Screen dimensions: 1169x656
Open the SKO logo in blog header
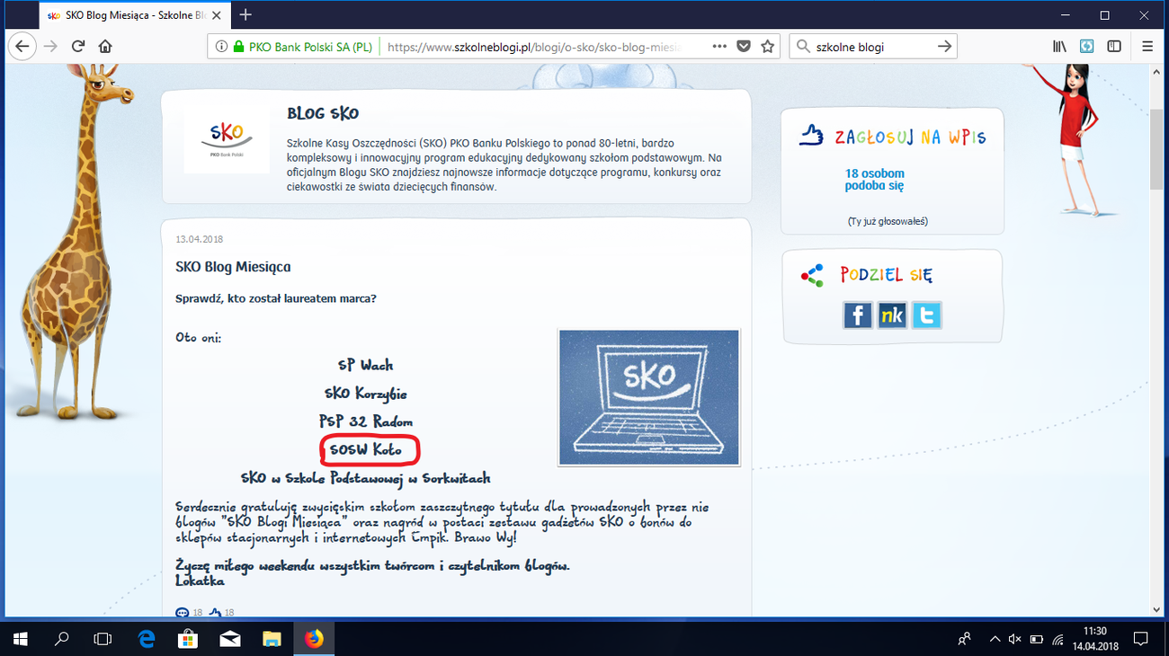227,139
